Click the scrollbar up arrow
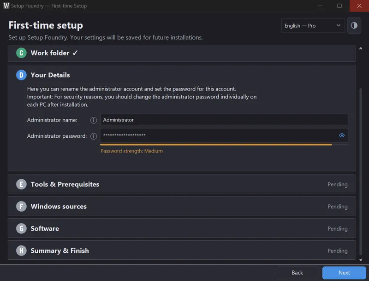This screenshot has height=281, width=369. [x=361, y=49]
